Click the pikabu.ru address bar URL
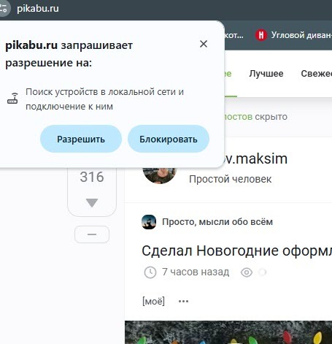 click(x=38, y=9)
